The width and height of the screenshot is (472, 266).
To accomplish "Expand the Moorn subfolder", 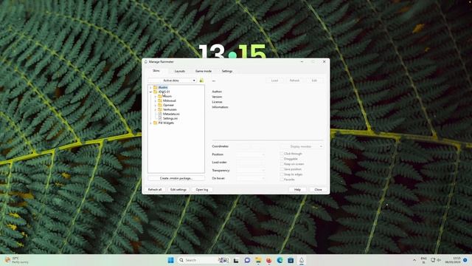I will tap(156, 96).
